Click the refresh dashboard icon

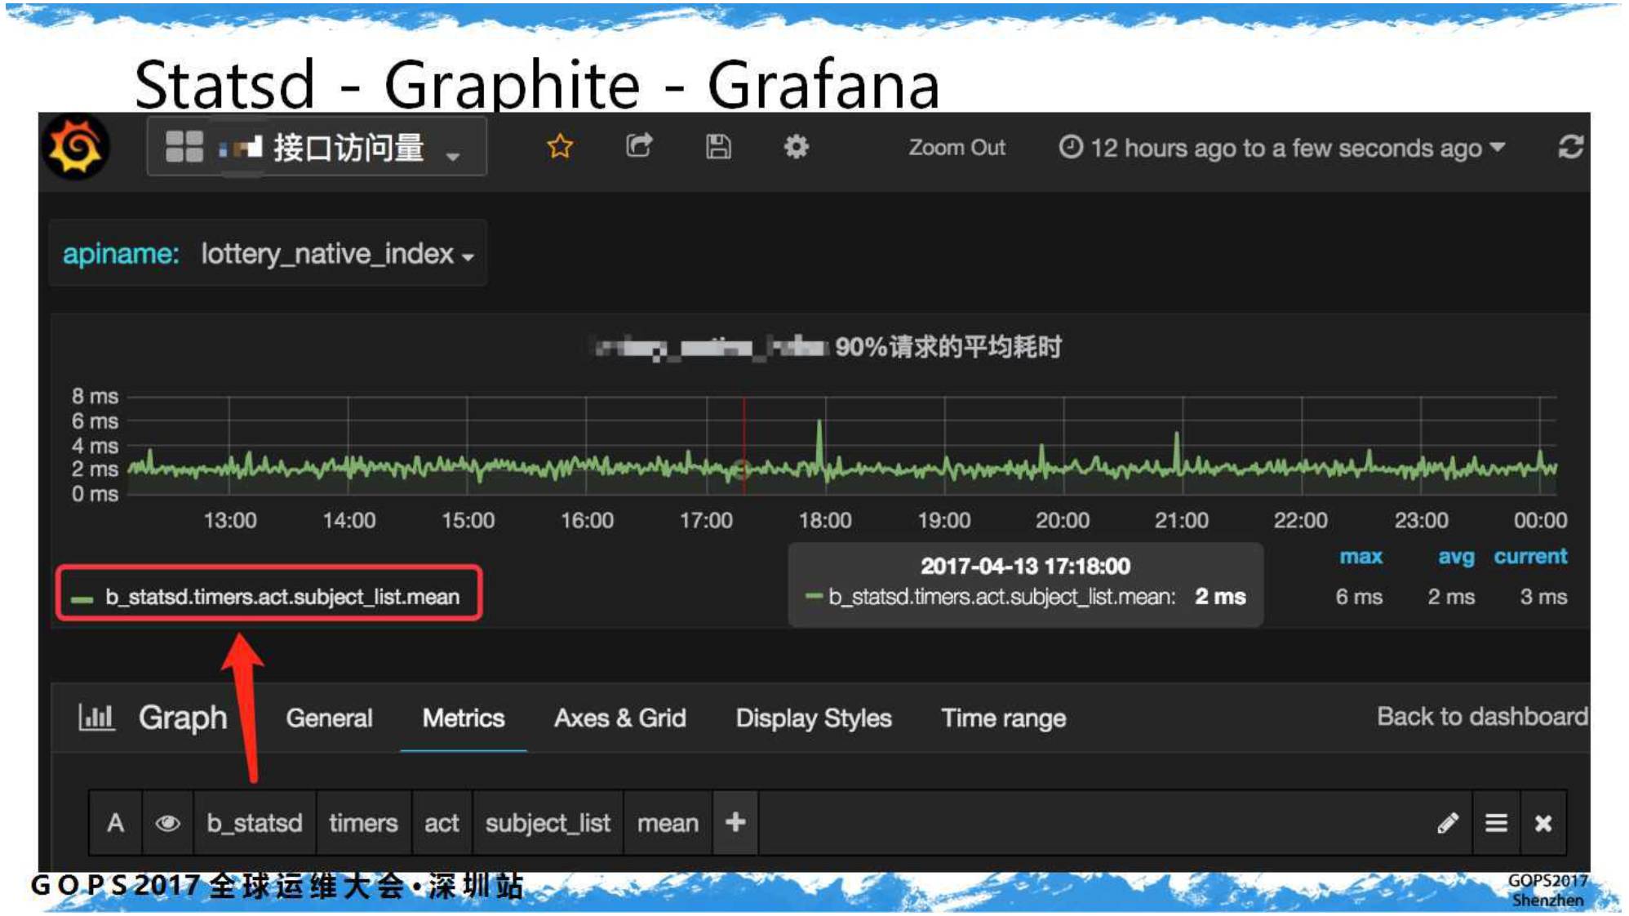[x=1570, y=148]
